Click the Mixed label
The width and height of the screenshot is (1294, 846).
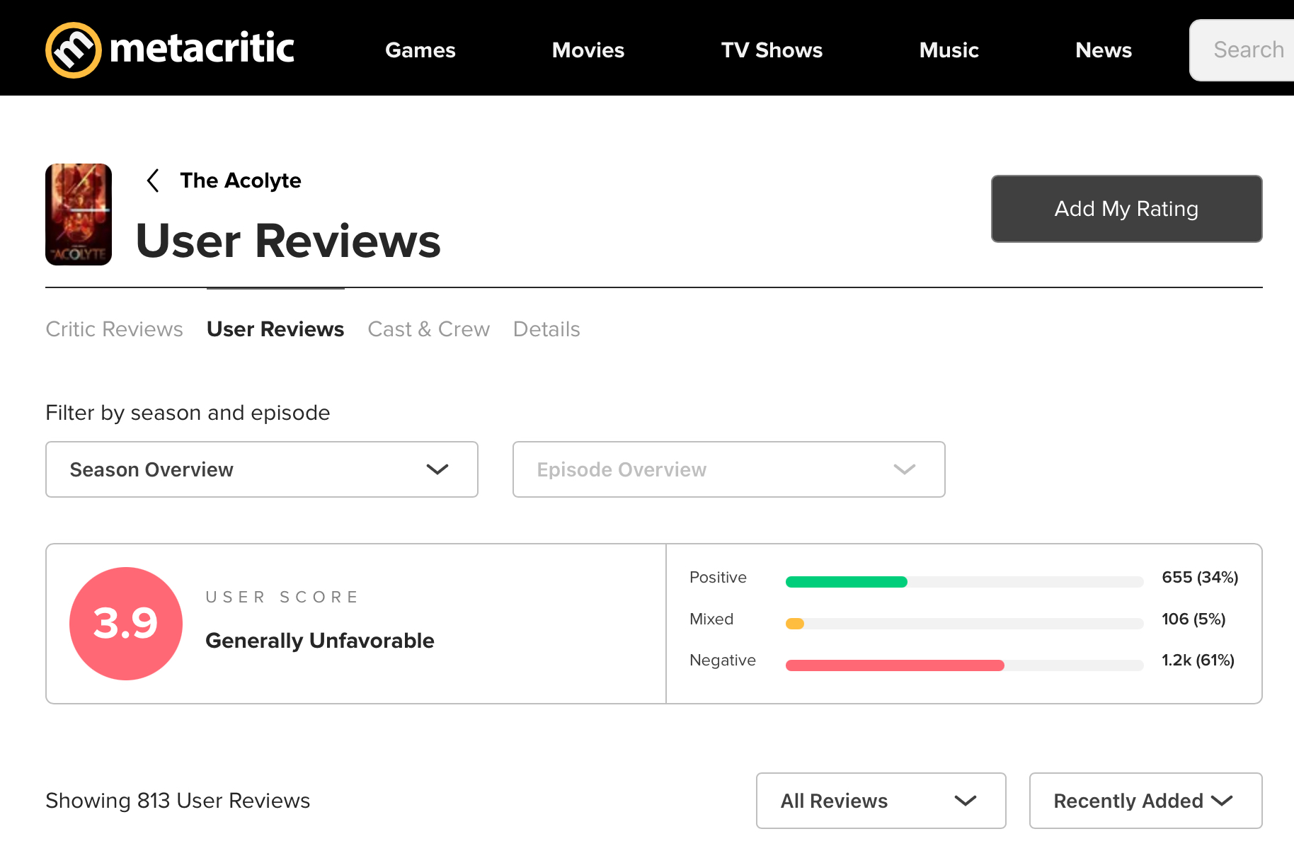click(711, 619)
